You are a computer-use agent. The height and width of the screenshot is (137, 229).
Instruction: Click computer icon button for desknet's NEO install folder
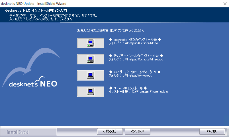tap(91, 43)
